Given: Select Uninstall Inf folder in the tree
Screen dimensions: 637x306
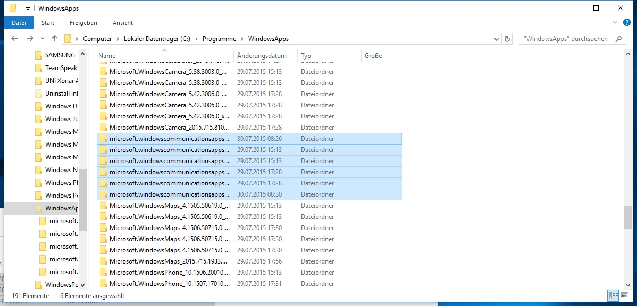Looking at the screenshot, I should click(61, 93).
